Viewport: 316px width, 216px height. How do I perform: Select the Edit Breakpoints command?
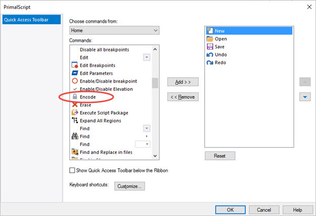[111, 65]
